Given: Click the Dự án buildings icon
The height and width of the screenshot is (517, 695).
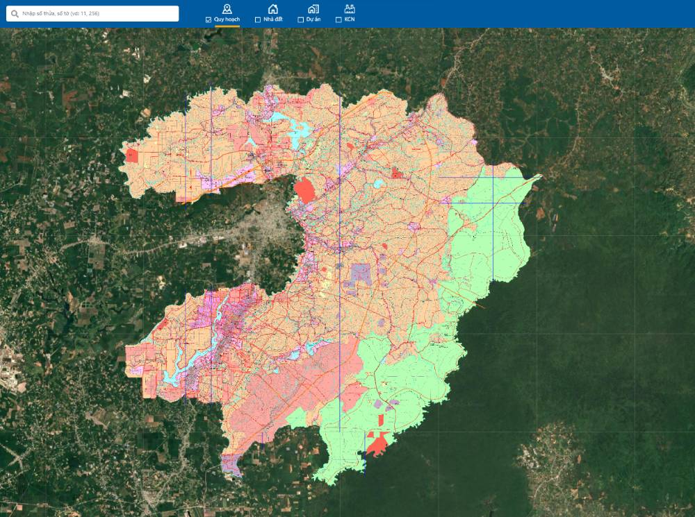Looking at the screenshot, I should click(x=313, y=8).
